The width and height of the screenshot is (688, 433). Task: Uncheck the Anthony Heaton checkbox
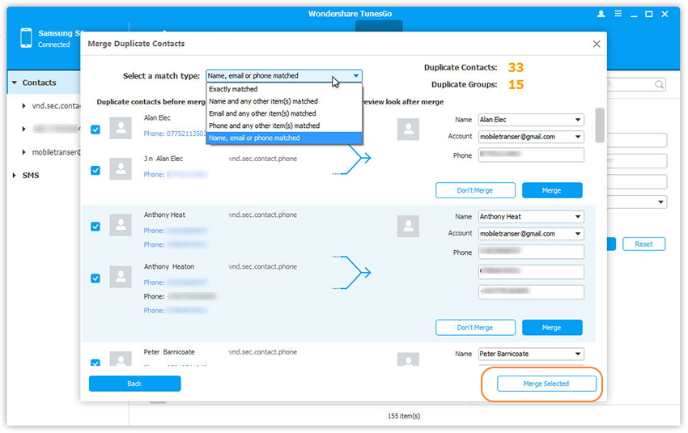[x=96, y=278]
